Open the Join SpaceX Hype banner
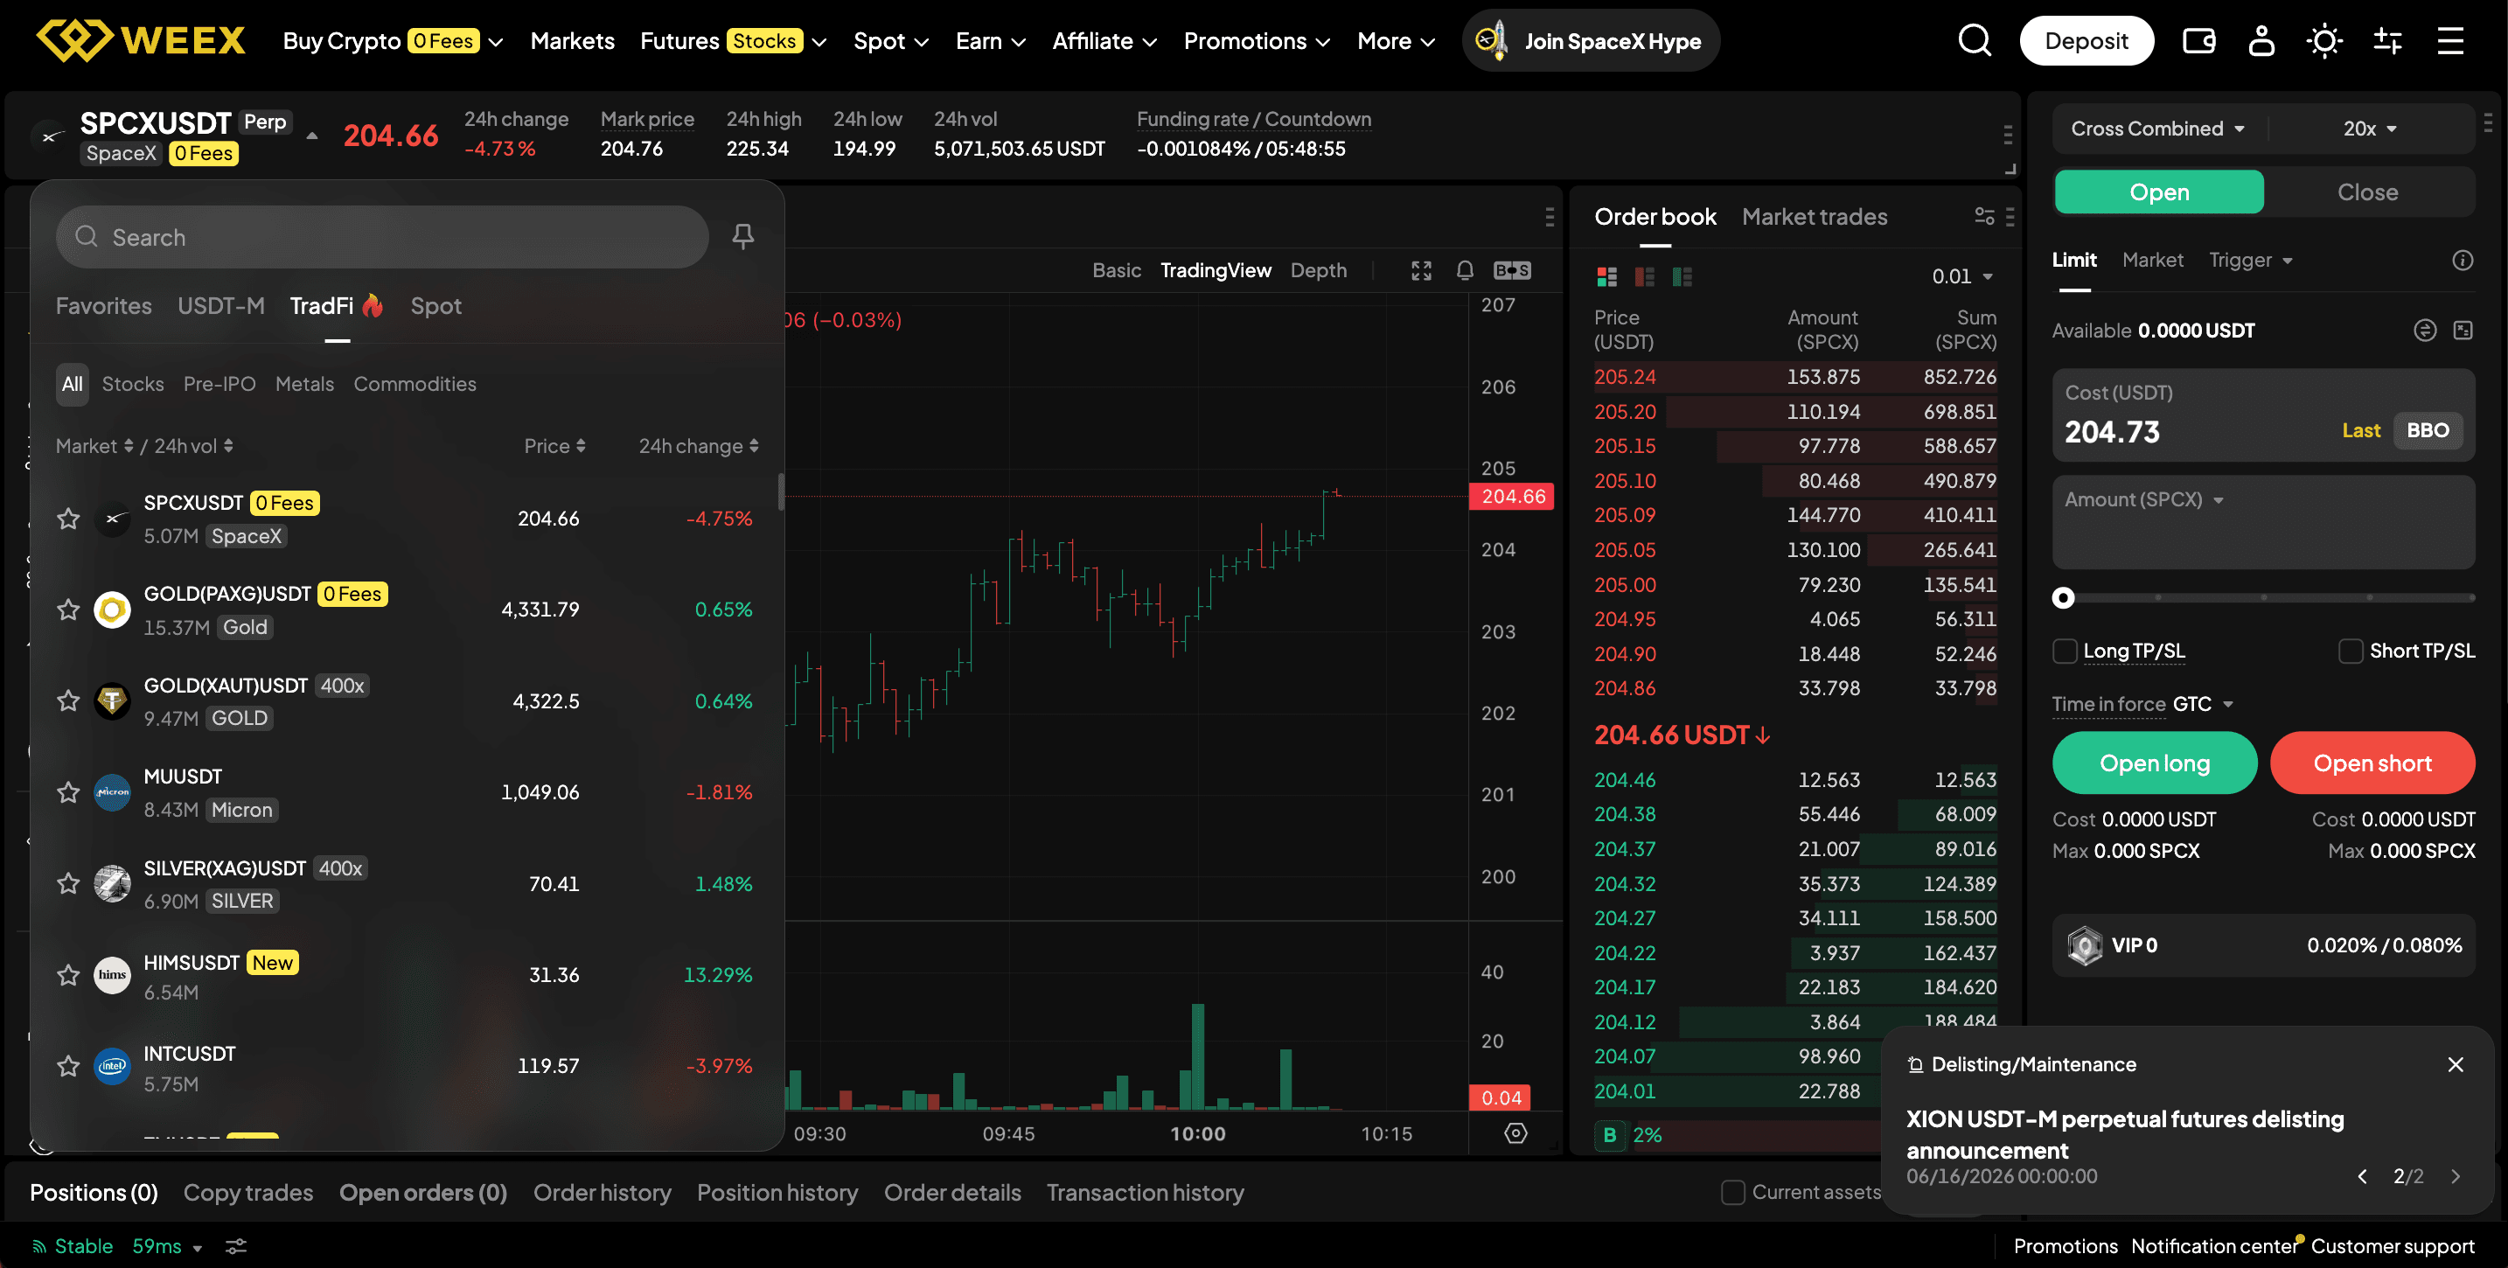Screen dimensions: 2508x1268 pos(1590,41)
